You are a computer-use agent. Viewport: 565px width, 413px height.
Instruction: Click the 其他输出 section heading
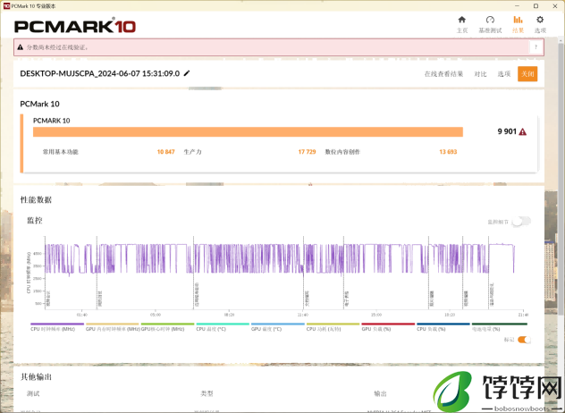pos(36,377)
